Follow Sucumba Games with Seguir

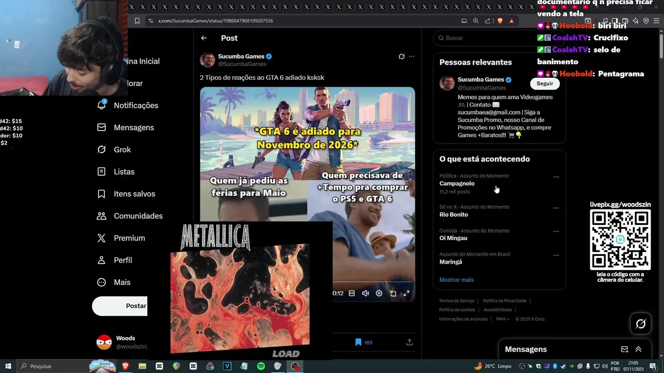click(x=545, y=83)
